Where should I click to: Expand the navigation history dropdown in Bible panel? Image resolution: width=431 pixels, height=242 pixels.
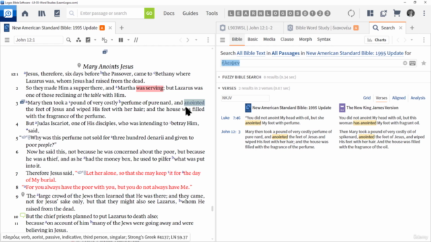pyautogui.click(x=196, y=40)
